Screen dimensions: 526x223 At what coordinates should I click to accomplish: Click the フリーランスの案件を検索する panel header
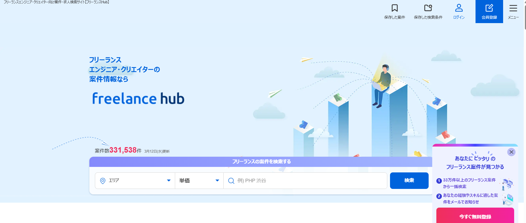point(261,162)
